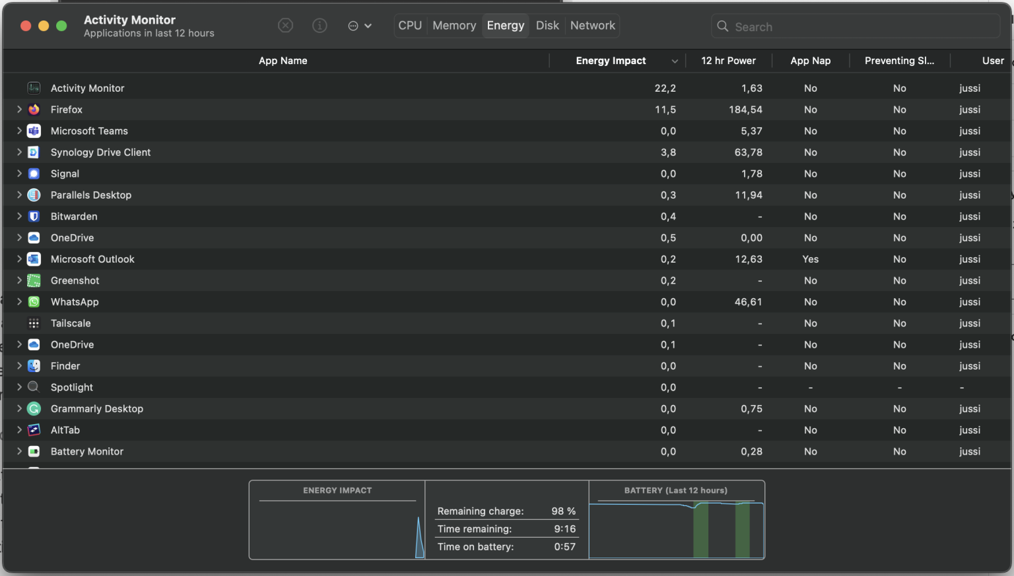Click the Firefox icon in the list
The image size is (1014, 576).
34,110
